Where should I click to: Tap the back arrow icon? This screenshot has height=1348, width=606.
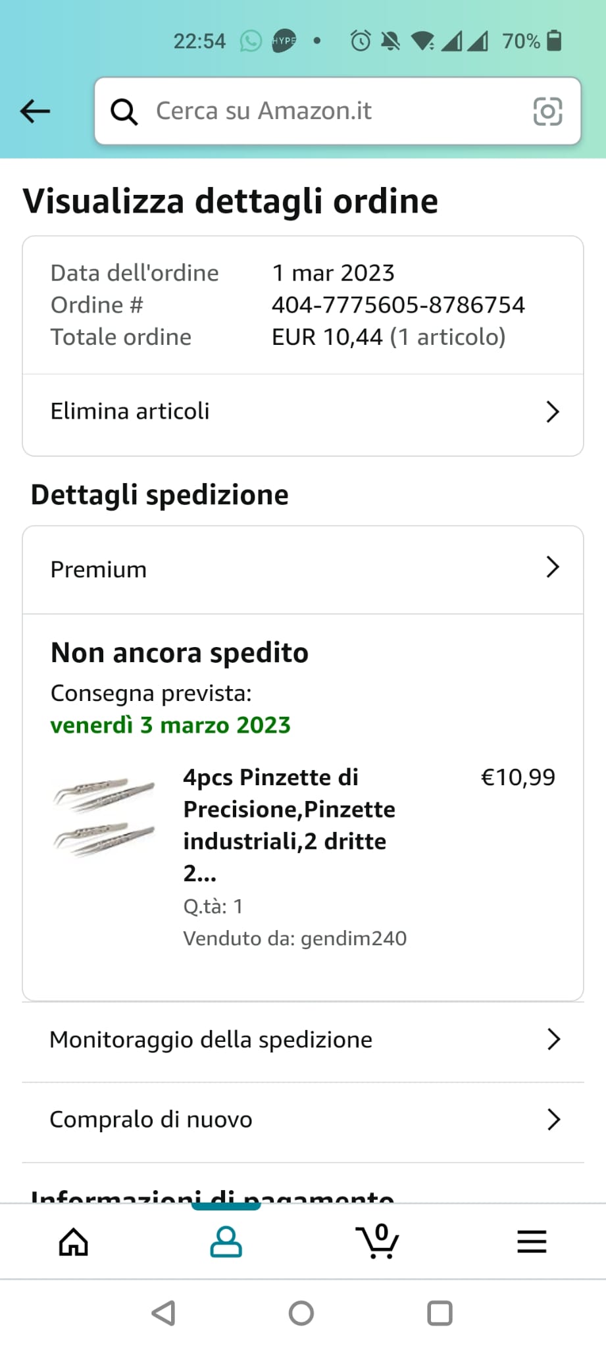(x=36, y=111)
